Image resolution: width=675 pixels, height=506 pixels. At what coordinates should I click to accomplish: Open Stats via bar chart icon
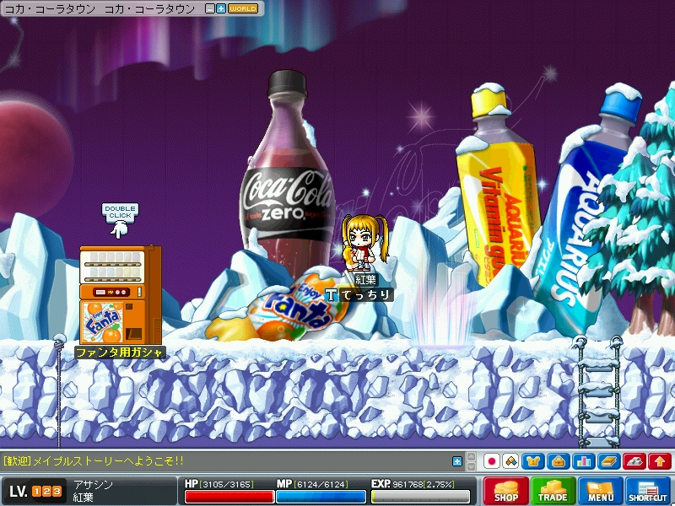point(583,461)
